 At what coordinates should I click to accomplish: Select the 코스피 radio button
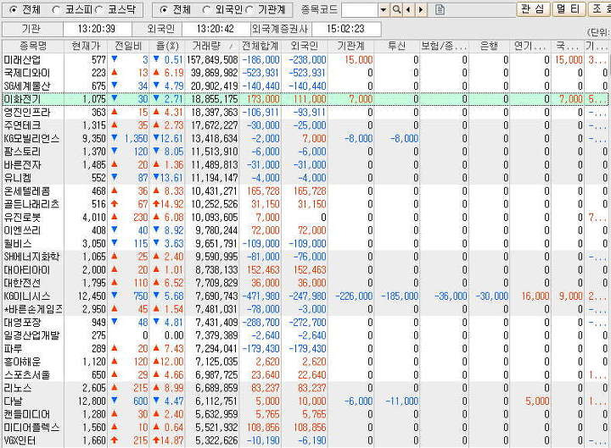tap(57, 9)
